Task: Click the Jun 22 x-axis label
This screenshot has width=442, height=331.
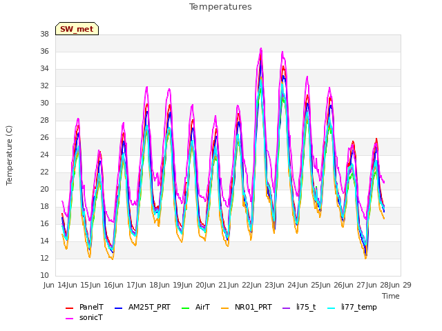Action: point(240,285)
